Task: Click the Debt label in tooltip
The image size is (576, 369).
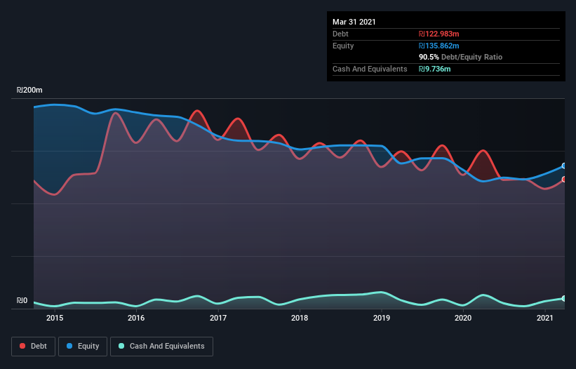Action: pos(340,34)
